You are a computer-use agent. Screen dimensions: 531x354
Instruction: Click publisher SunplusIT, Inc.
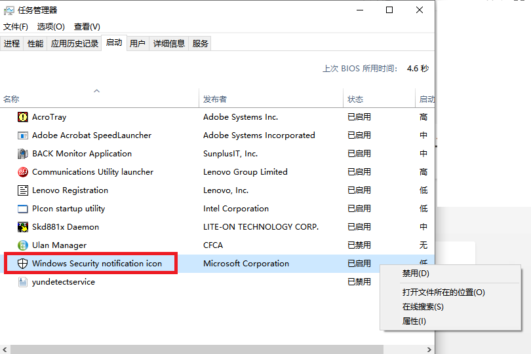click(x=231, y=154)
